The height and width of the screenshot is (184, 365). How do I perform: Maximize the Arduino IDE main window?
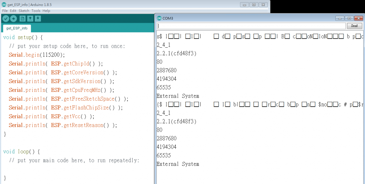[x=254, y=5]
